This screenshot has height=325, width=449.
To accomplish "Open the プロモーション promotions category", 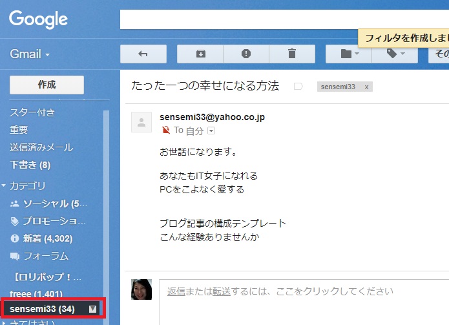I will click(x=54, y=221).
